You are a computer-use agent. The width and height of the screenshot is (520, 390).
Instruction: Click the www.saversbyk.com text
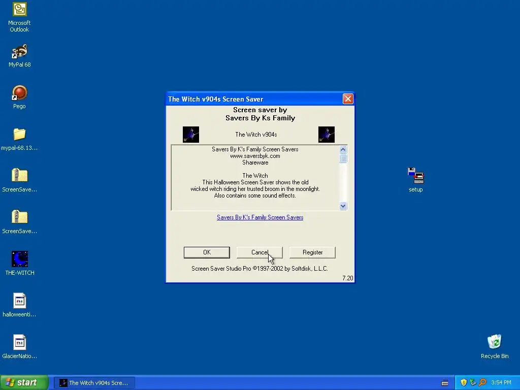click(x=255, y=156)
